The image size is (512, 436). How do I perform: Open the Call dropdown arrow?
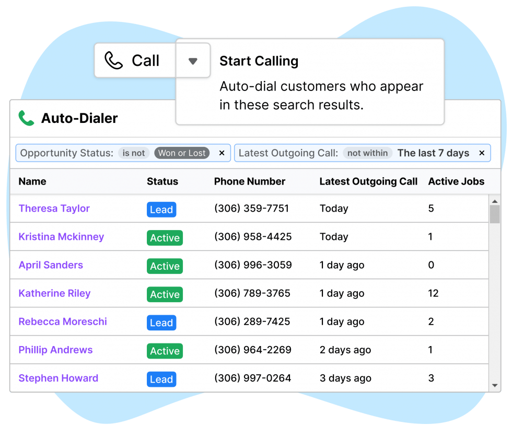point(193,60)
